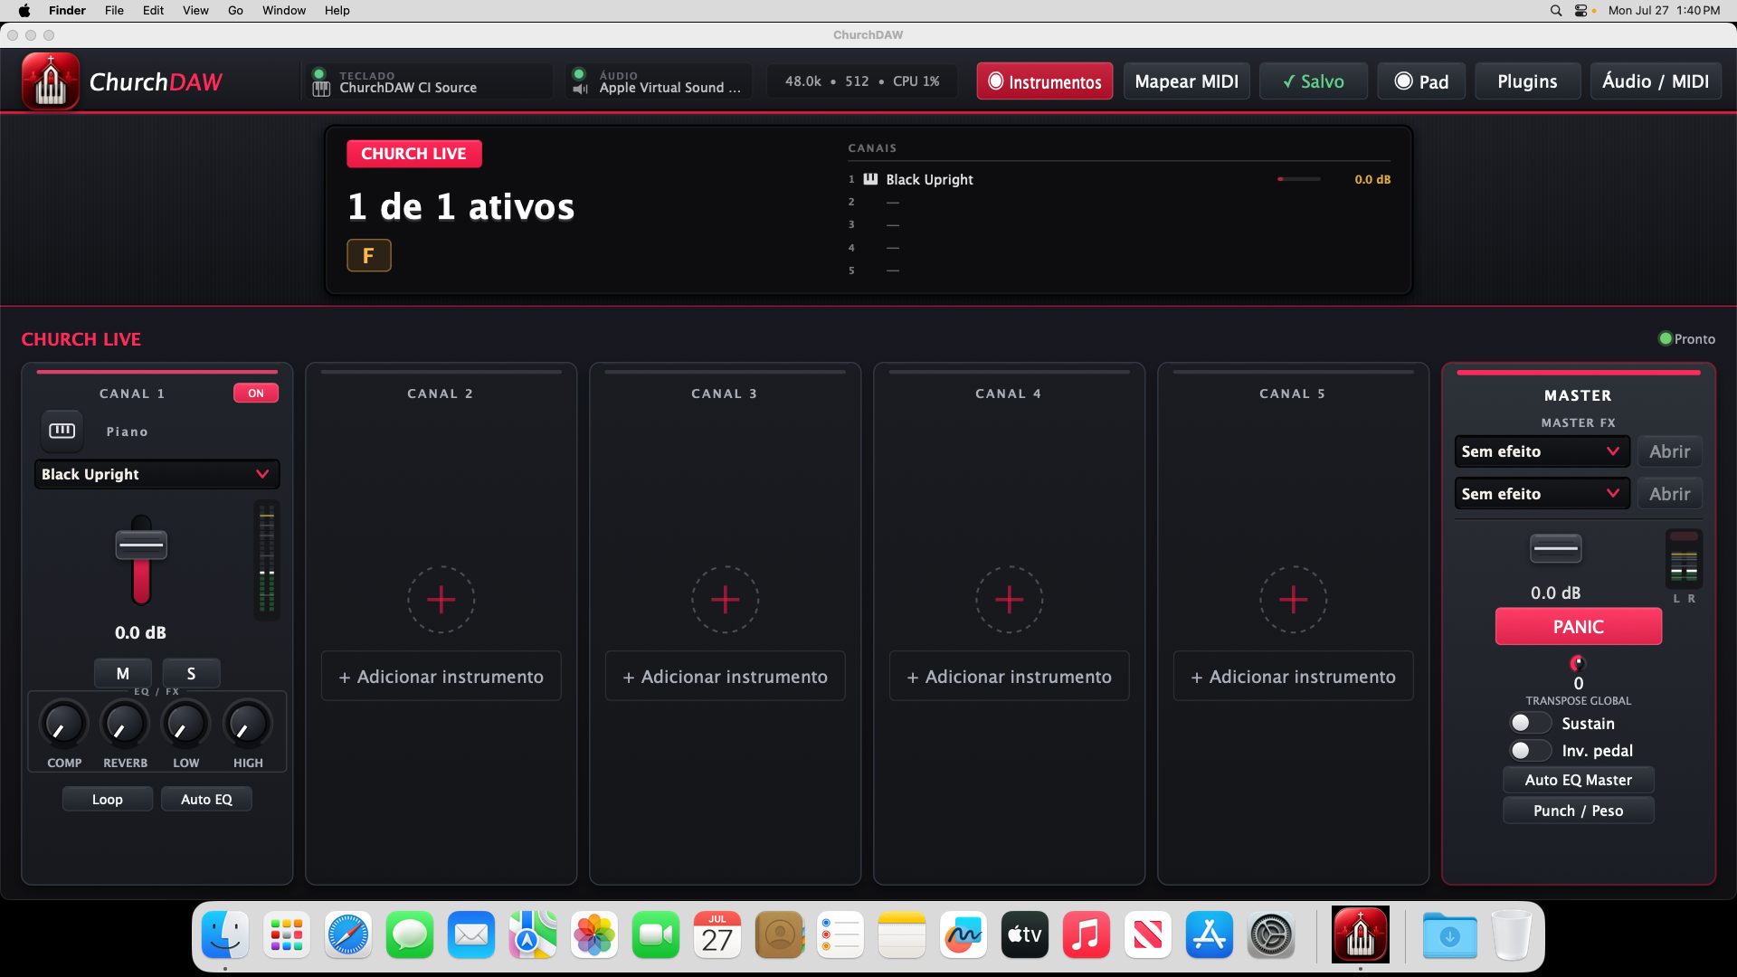Click Punch / Peso button
The image size is (1737, 977).
pos(1578,811)
